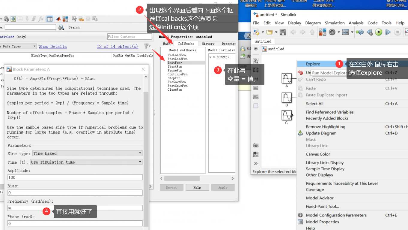
Task: Click the Block Parameters vertical scrollbar
Action: click(146, 159)
